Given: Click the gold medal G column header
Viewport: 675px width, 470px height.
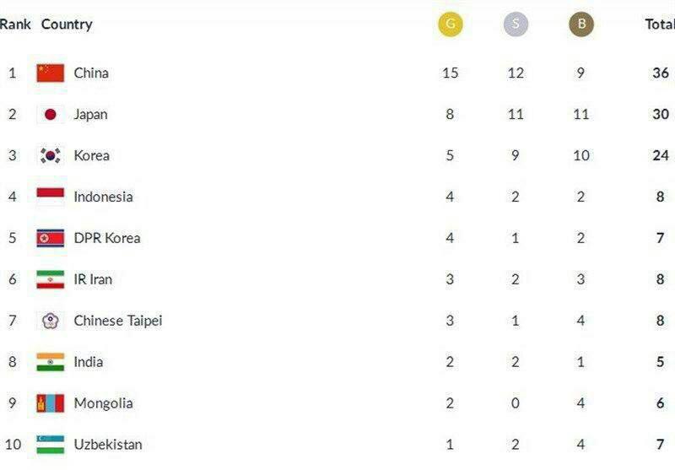Looking at the screenshot, I should (x=451, y=24).
